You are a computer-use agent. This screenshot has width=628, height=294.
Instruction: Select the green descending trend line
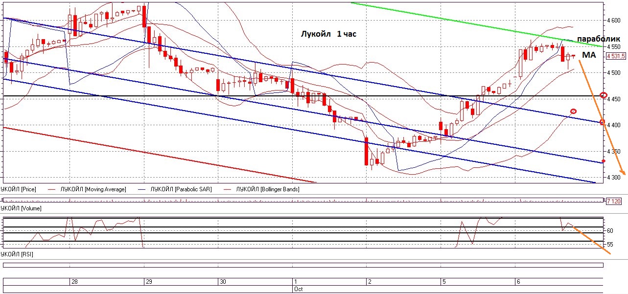[x=476, y=25]
